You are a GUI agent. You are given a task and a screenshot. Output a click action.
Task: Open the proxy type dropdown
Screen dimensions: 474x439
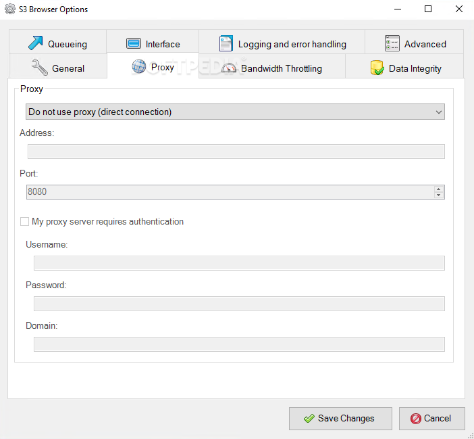235,112
